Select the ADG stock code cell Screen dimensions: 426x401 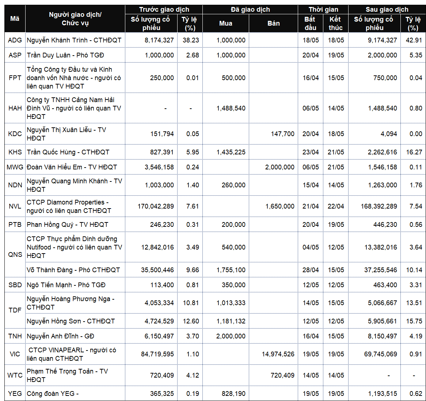(15, 40)
